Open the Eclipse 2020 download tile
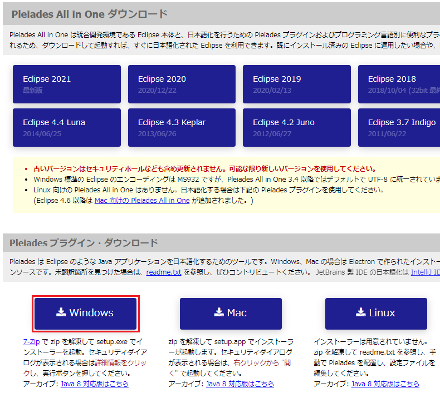Screen dimensions: 440x393 click(182, 84)
